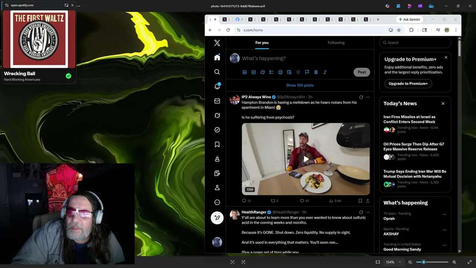476x268 pixels.
Task: Open three-dot menu for Good Morning Sandy
Action: (x=444, y=245)
